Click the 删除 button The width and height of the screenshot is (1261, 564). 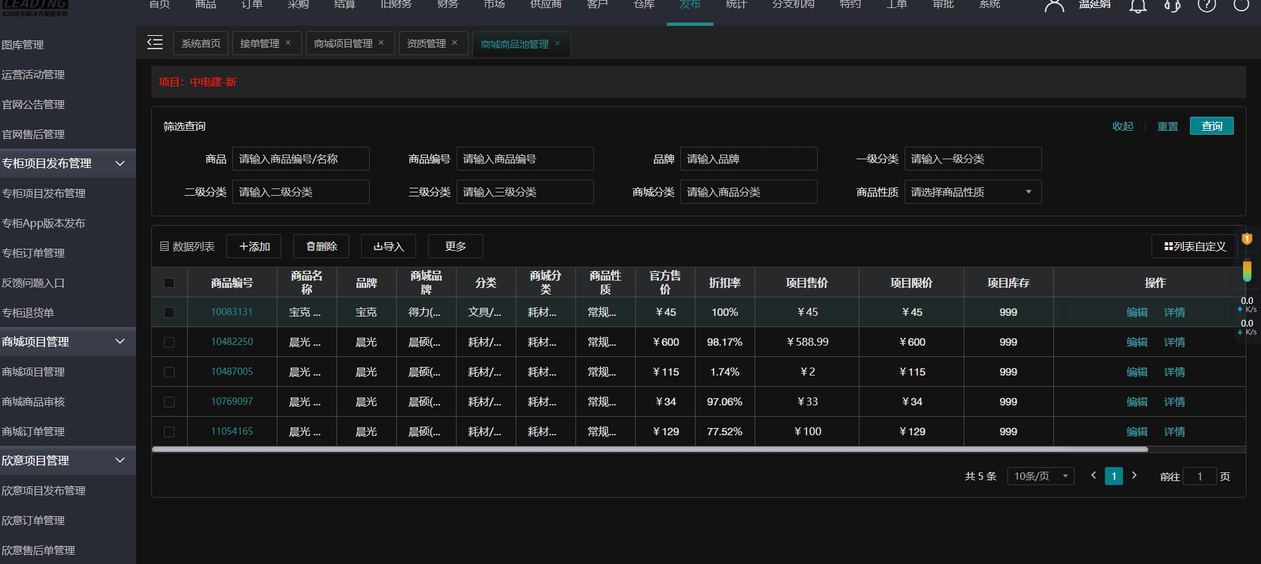321,246
